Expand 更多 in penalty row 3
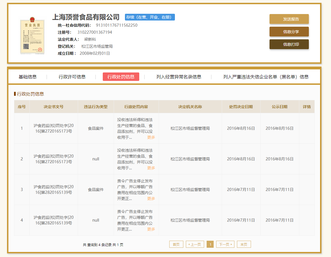The width and height of the screenshot is (331, 257). pyautogui.click(x=151, y=199)
